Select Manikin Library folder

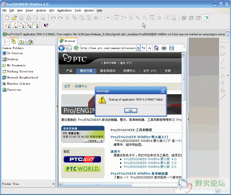click(16, 84)
